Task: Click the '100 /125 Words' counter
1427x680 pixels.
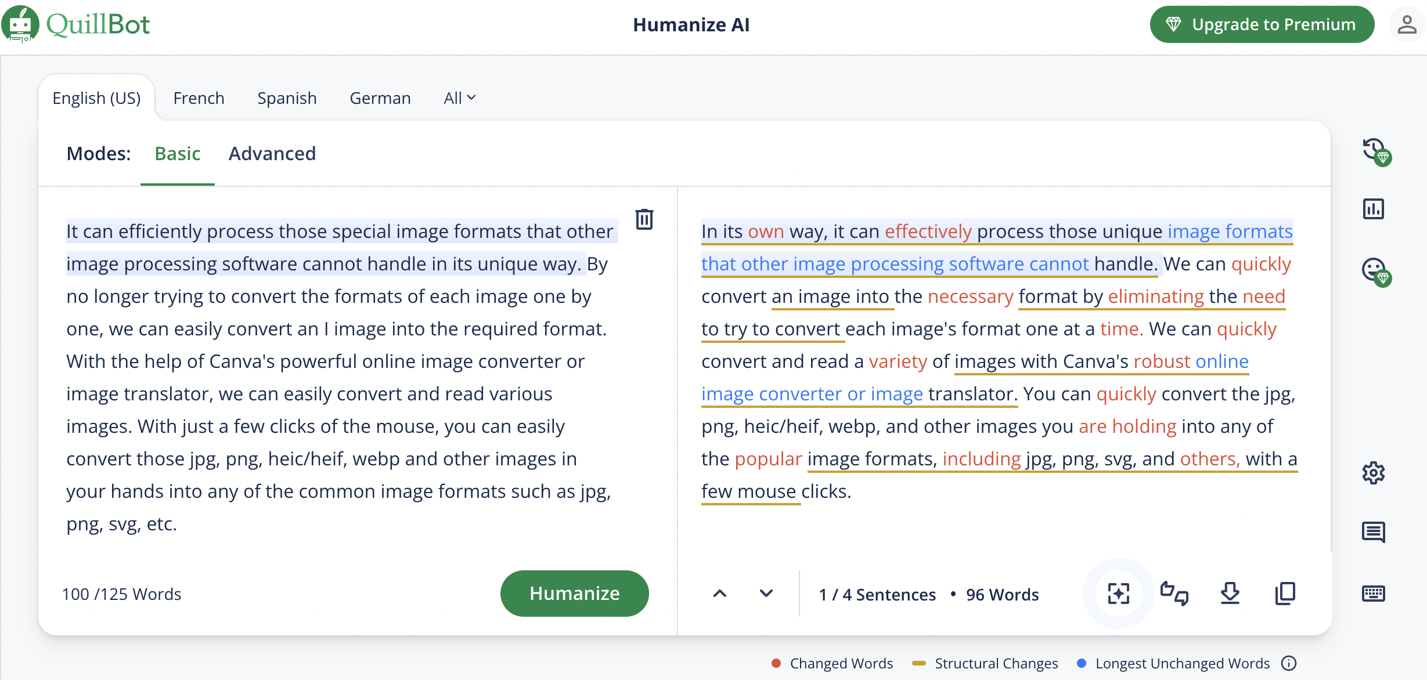Action: point(121,594)
